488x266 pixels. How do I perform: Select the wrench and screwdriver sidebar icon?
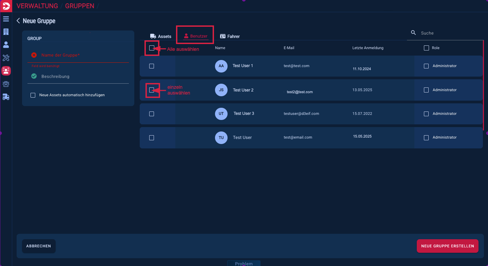(x=6, y=58)
